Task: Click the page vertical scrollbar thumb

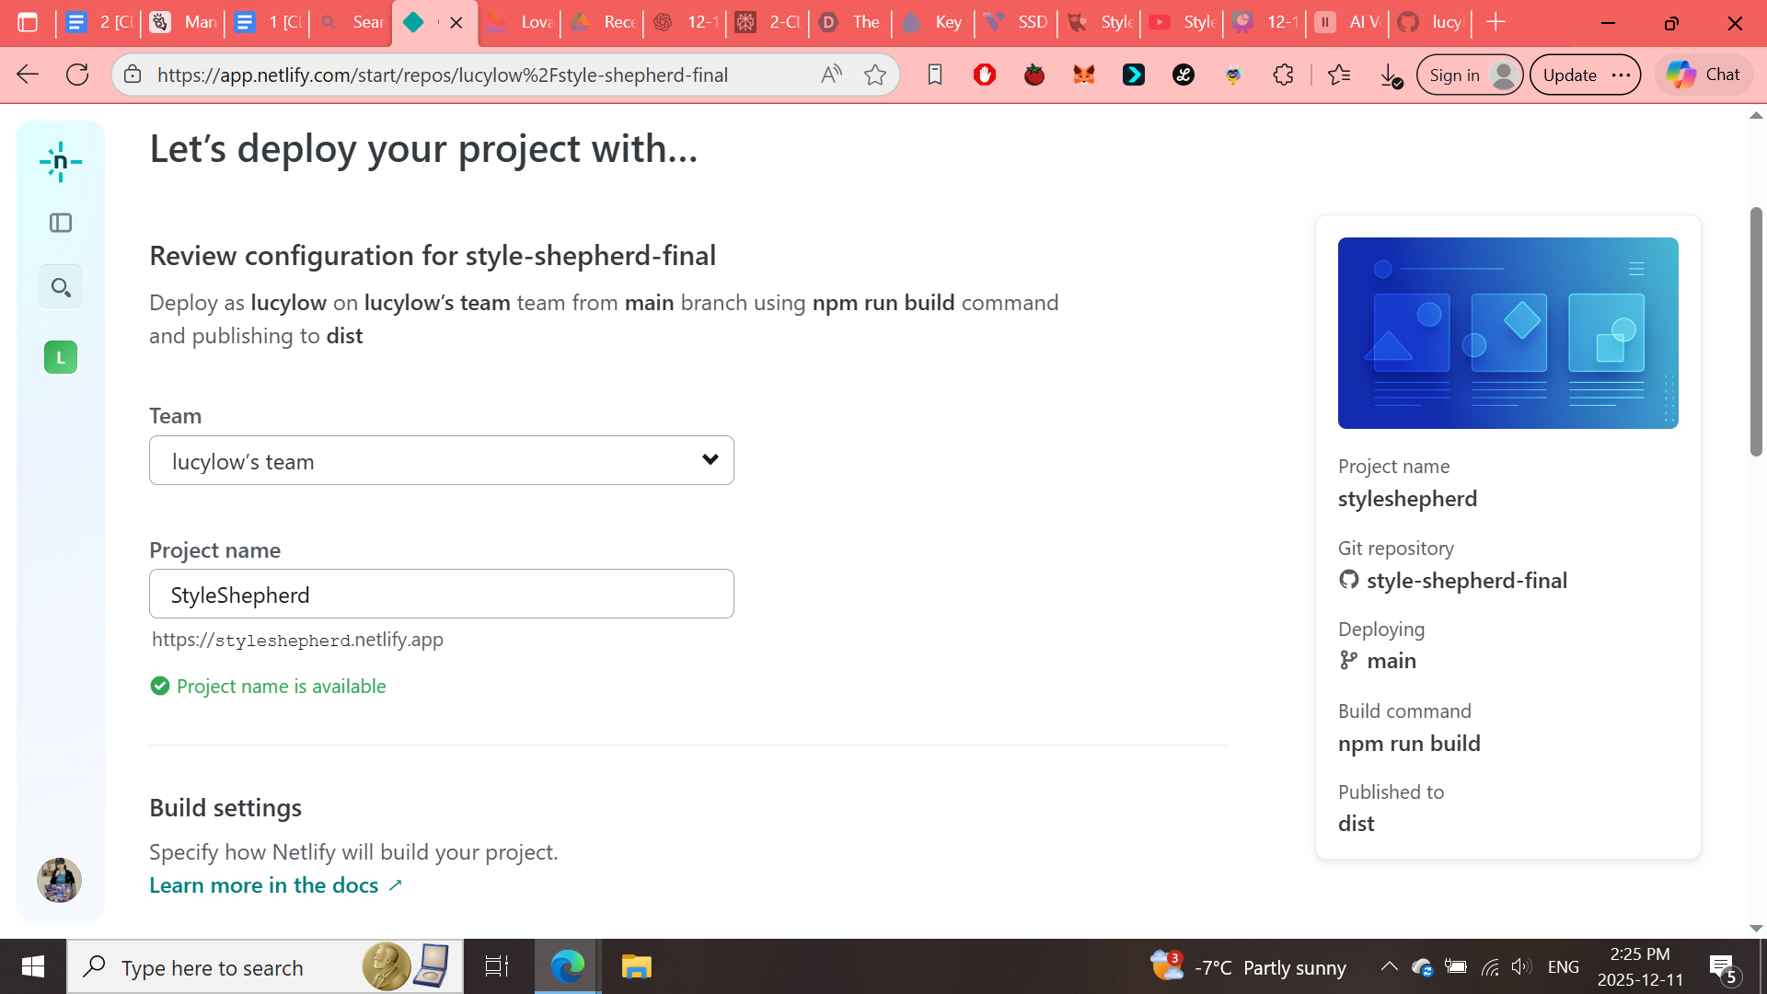Action: click(1756, 331)
